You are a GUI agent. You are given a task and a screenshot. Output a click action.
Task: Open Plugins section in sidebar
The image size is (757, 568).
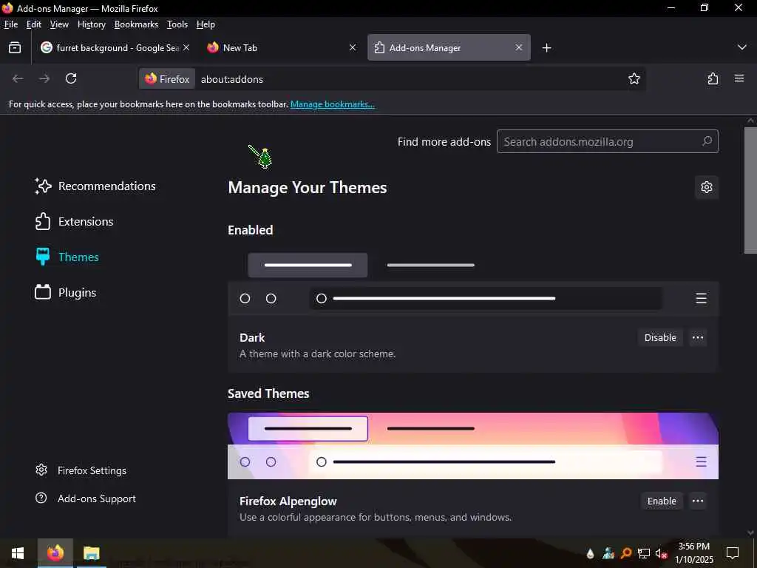[66, 293]
